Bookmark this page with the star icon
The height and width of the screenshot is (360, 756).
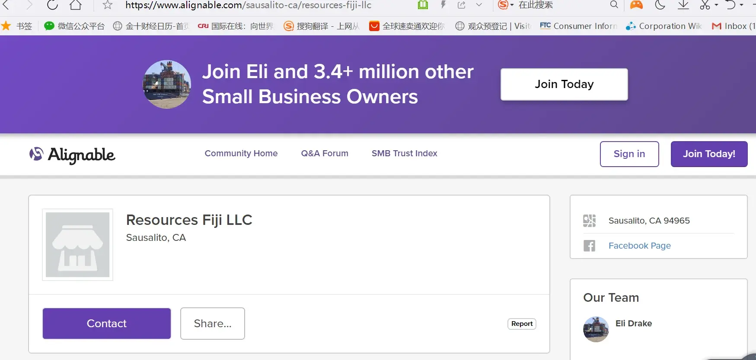tap(108, 5)
